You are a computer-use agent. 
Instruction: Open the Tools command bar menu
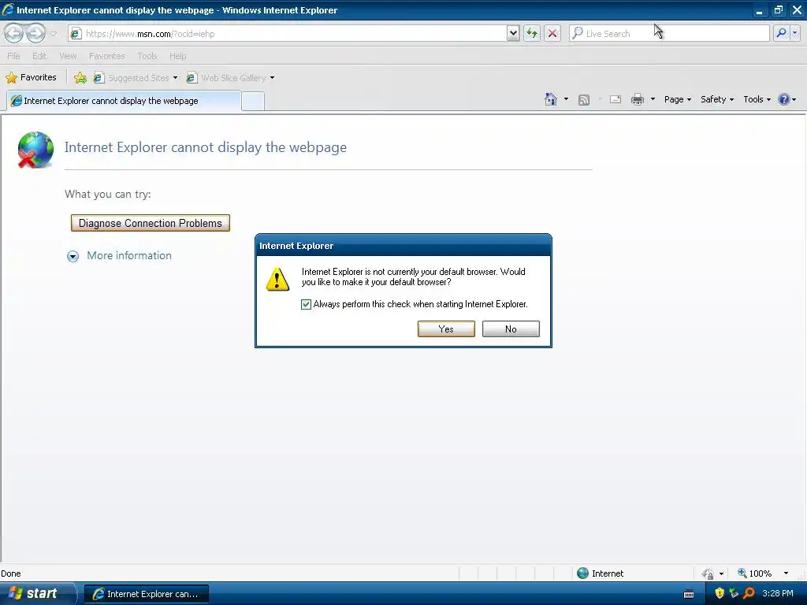coord(757,99)
